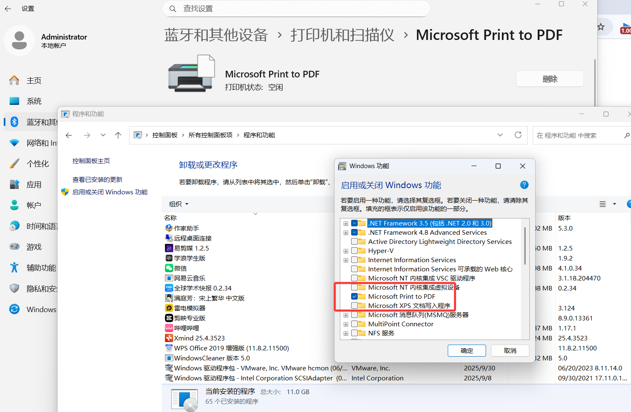Click 打印机和扫描仪 breadcrumb in Settings
This screenshot has height=412, width=631.
(x=342, y=35)
